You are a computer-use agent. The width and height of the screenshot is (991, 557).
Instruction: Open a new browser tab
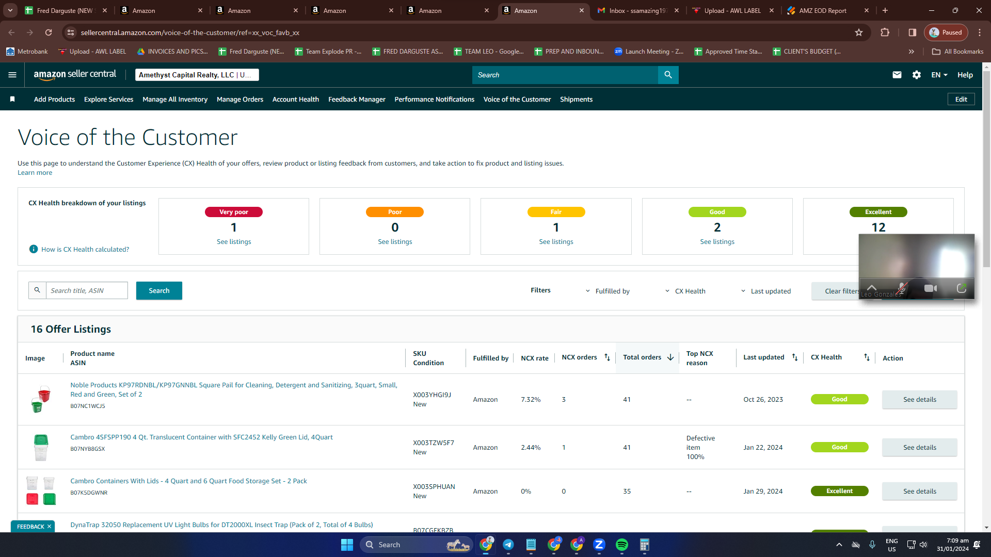[x=885, y=10]
